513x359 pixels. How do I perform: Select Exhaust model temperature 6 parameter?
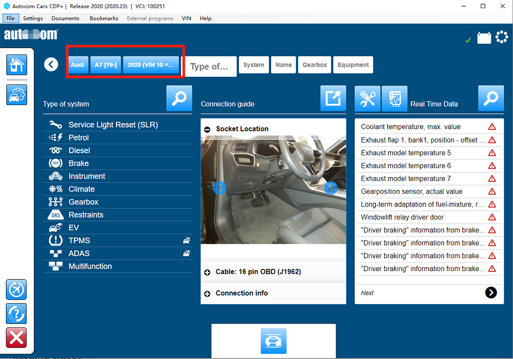point(428,166)
